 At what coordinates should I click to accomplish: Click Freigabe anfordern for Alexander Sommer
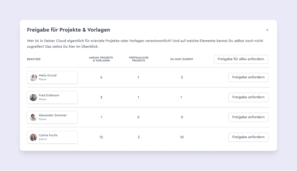coord(248,117)
